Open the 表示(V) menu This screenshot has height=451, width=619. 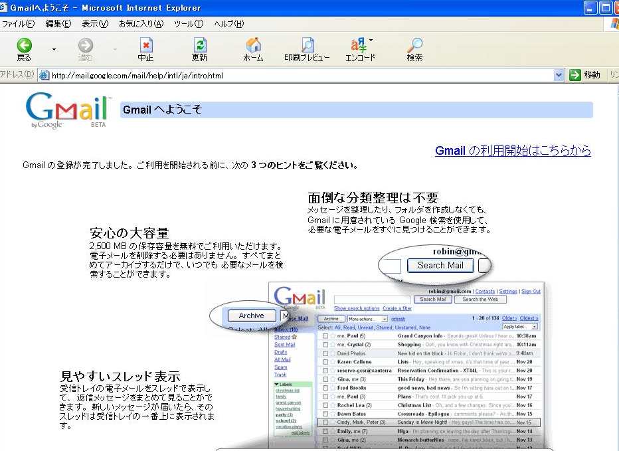point(95,24)
